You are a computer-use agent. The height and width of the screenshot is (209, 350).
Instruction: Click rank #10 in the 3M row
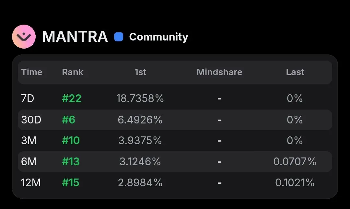tap(71, 141)
